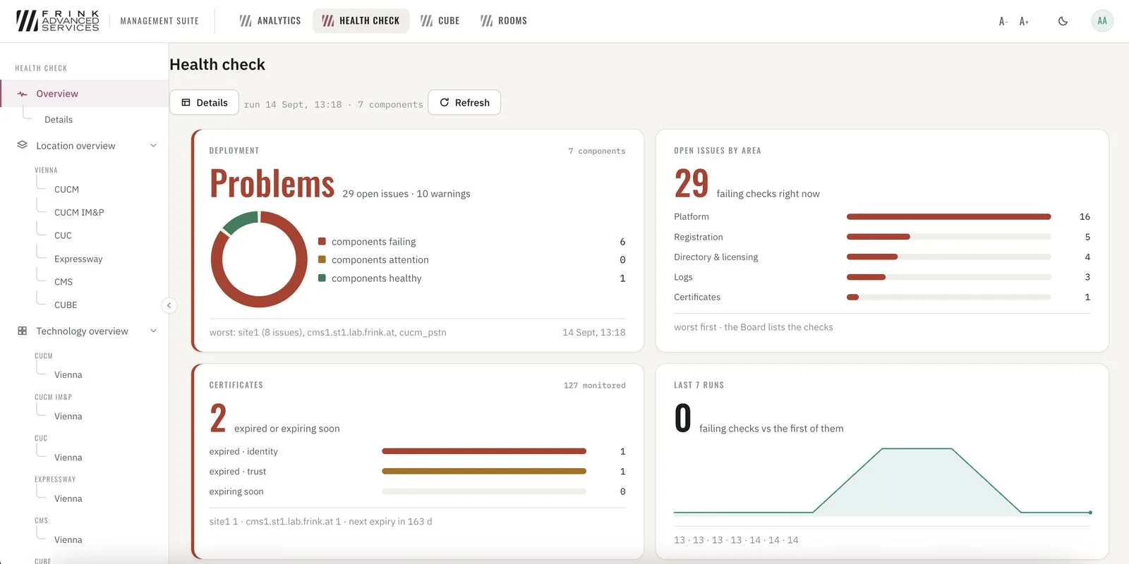Switch to the Cube tab
This screenshot has height=564, width=1129.
pos(440,20)
